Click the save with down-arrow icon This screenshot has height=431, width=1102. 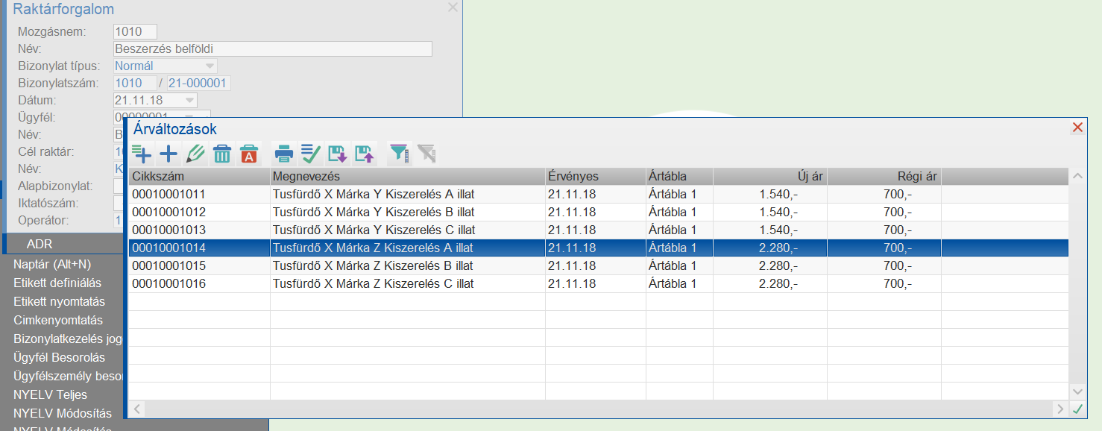pyautogui.click(x=338, y=154)
